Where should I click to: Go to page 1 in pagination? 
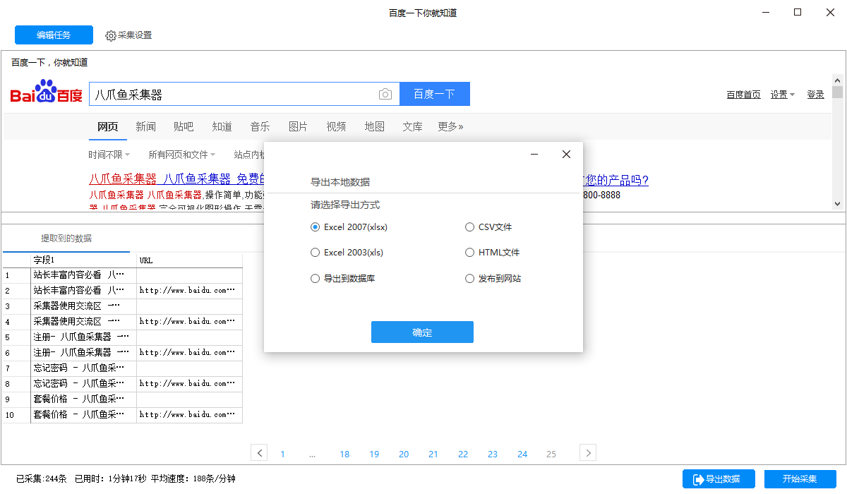tap(282, 454)
